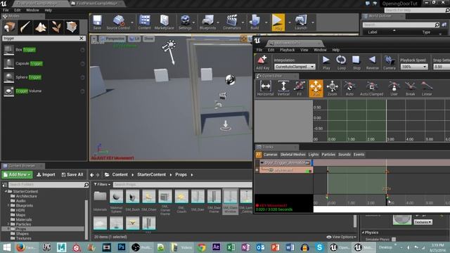Select Pan mode in Curve Editor
Image resolution: width=450 pixels, height=253 pixels.
pyautogui.click(x=316, y=88)
